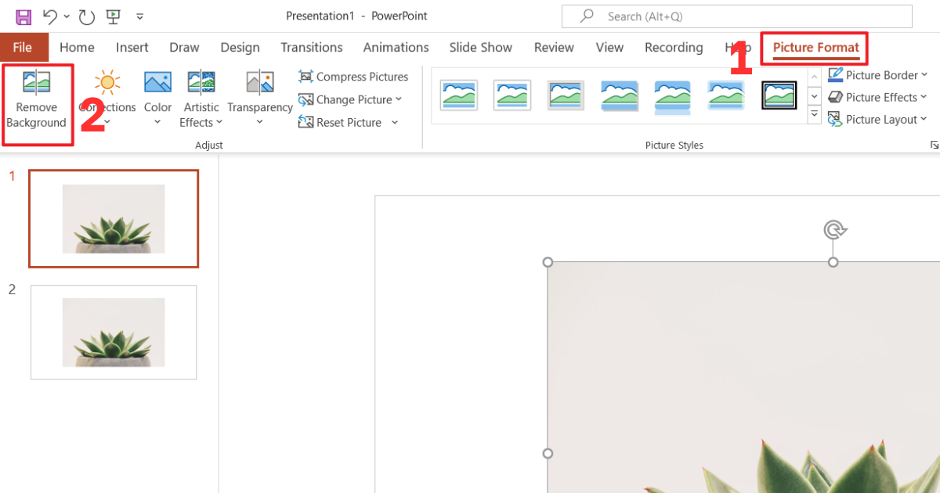The width and height of the screenshot is (940, 493).
Task: Open the Picture Border dropdown
Action: [x=878, y=75]
